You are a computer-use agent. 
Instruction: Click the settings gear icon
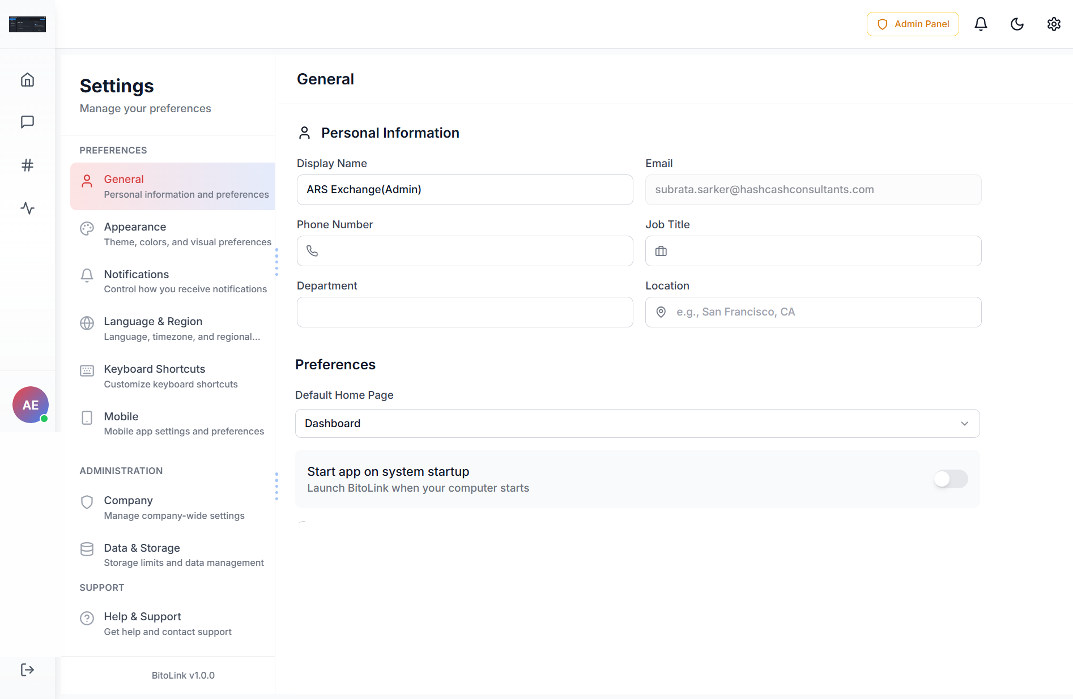(x=1053, y=24)
